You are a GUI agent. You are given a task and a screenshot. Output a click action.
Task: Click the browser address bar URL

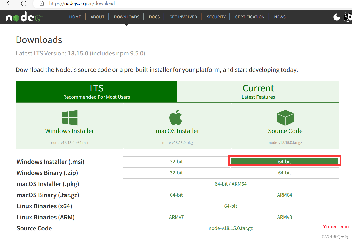pyautogui.click(x=82, y=3)
